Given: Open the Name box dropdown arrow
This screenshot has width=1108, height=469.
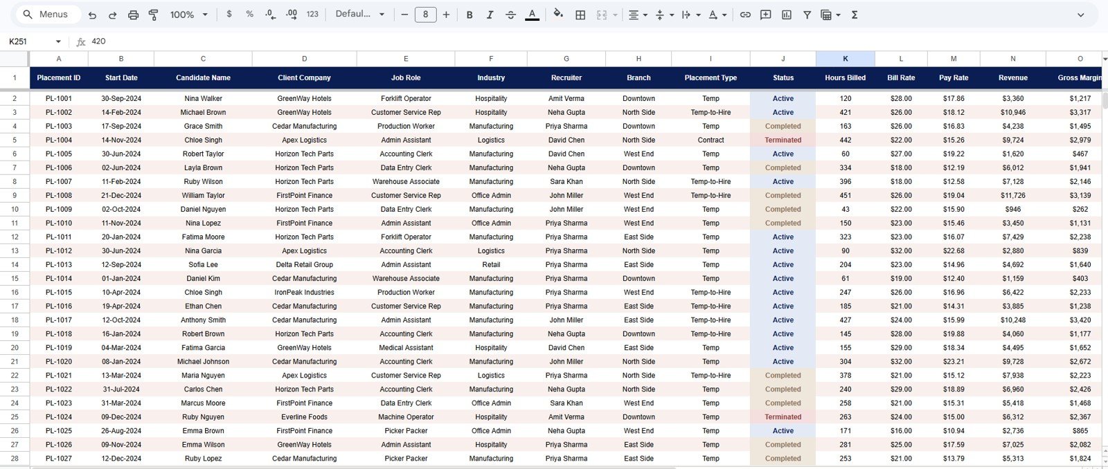Looking at the screenshot, I should click(x=58, y=42).
